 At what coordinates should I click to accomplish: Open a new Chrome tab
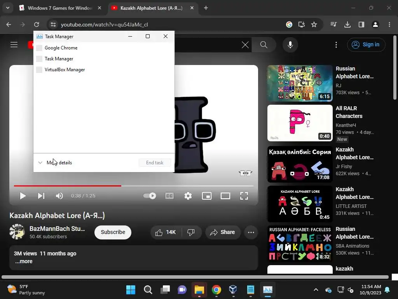pos(206,8)
